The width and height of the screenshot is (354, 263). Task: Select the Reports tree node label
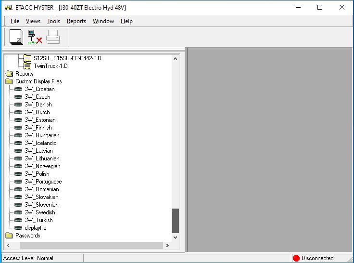click(x=25, y=74)
